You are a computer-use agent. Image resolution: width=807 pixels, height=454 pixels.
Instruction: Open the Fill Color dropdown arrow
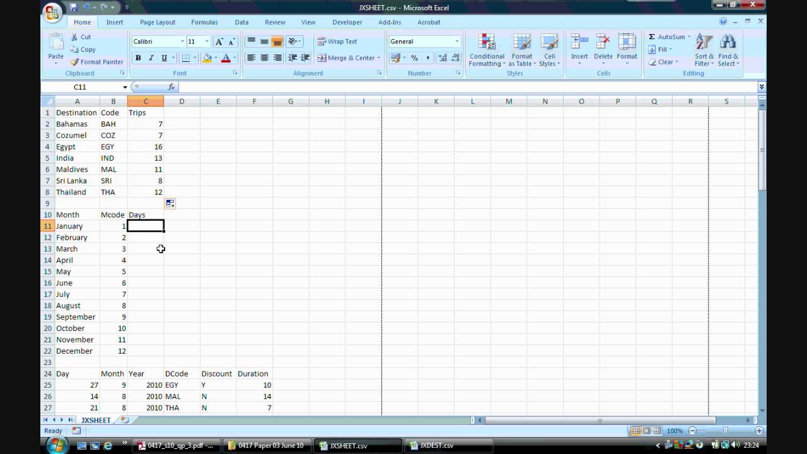(x=216, y=58)
